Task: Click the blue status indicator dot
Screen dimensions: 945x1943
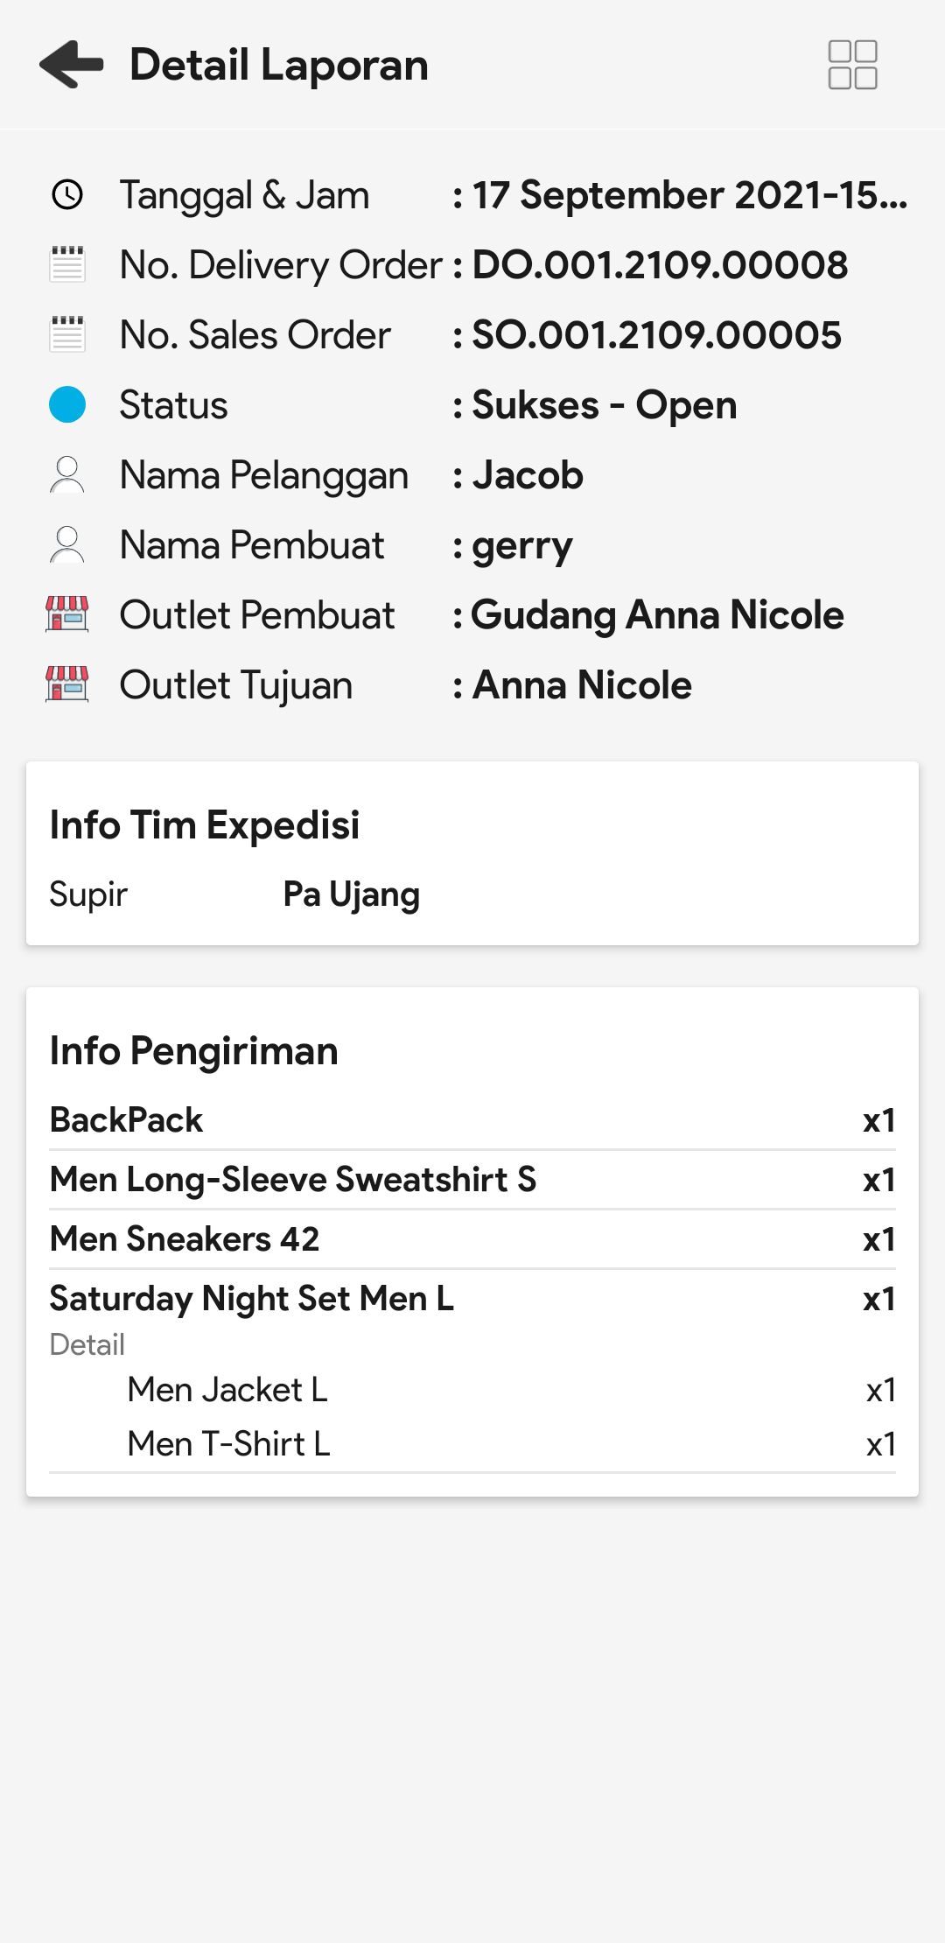Action: tap(67, 404)
